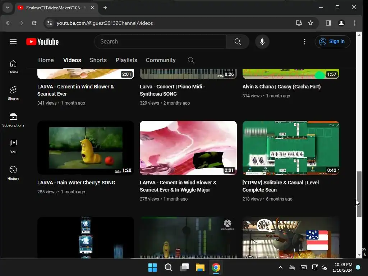Click the page vertical scrollbar thumb
The height and width of the screenshot is (276, 368).
[x=359, y=194]
